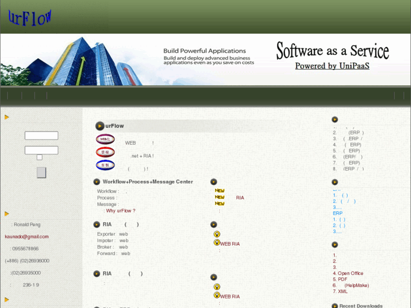Click play icon beside Workflow+Process+Message Center

[97, 181]
